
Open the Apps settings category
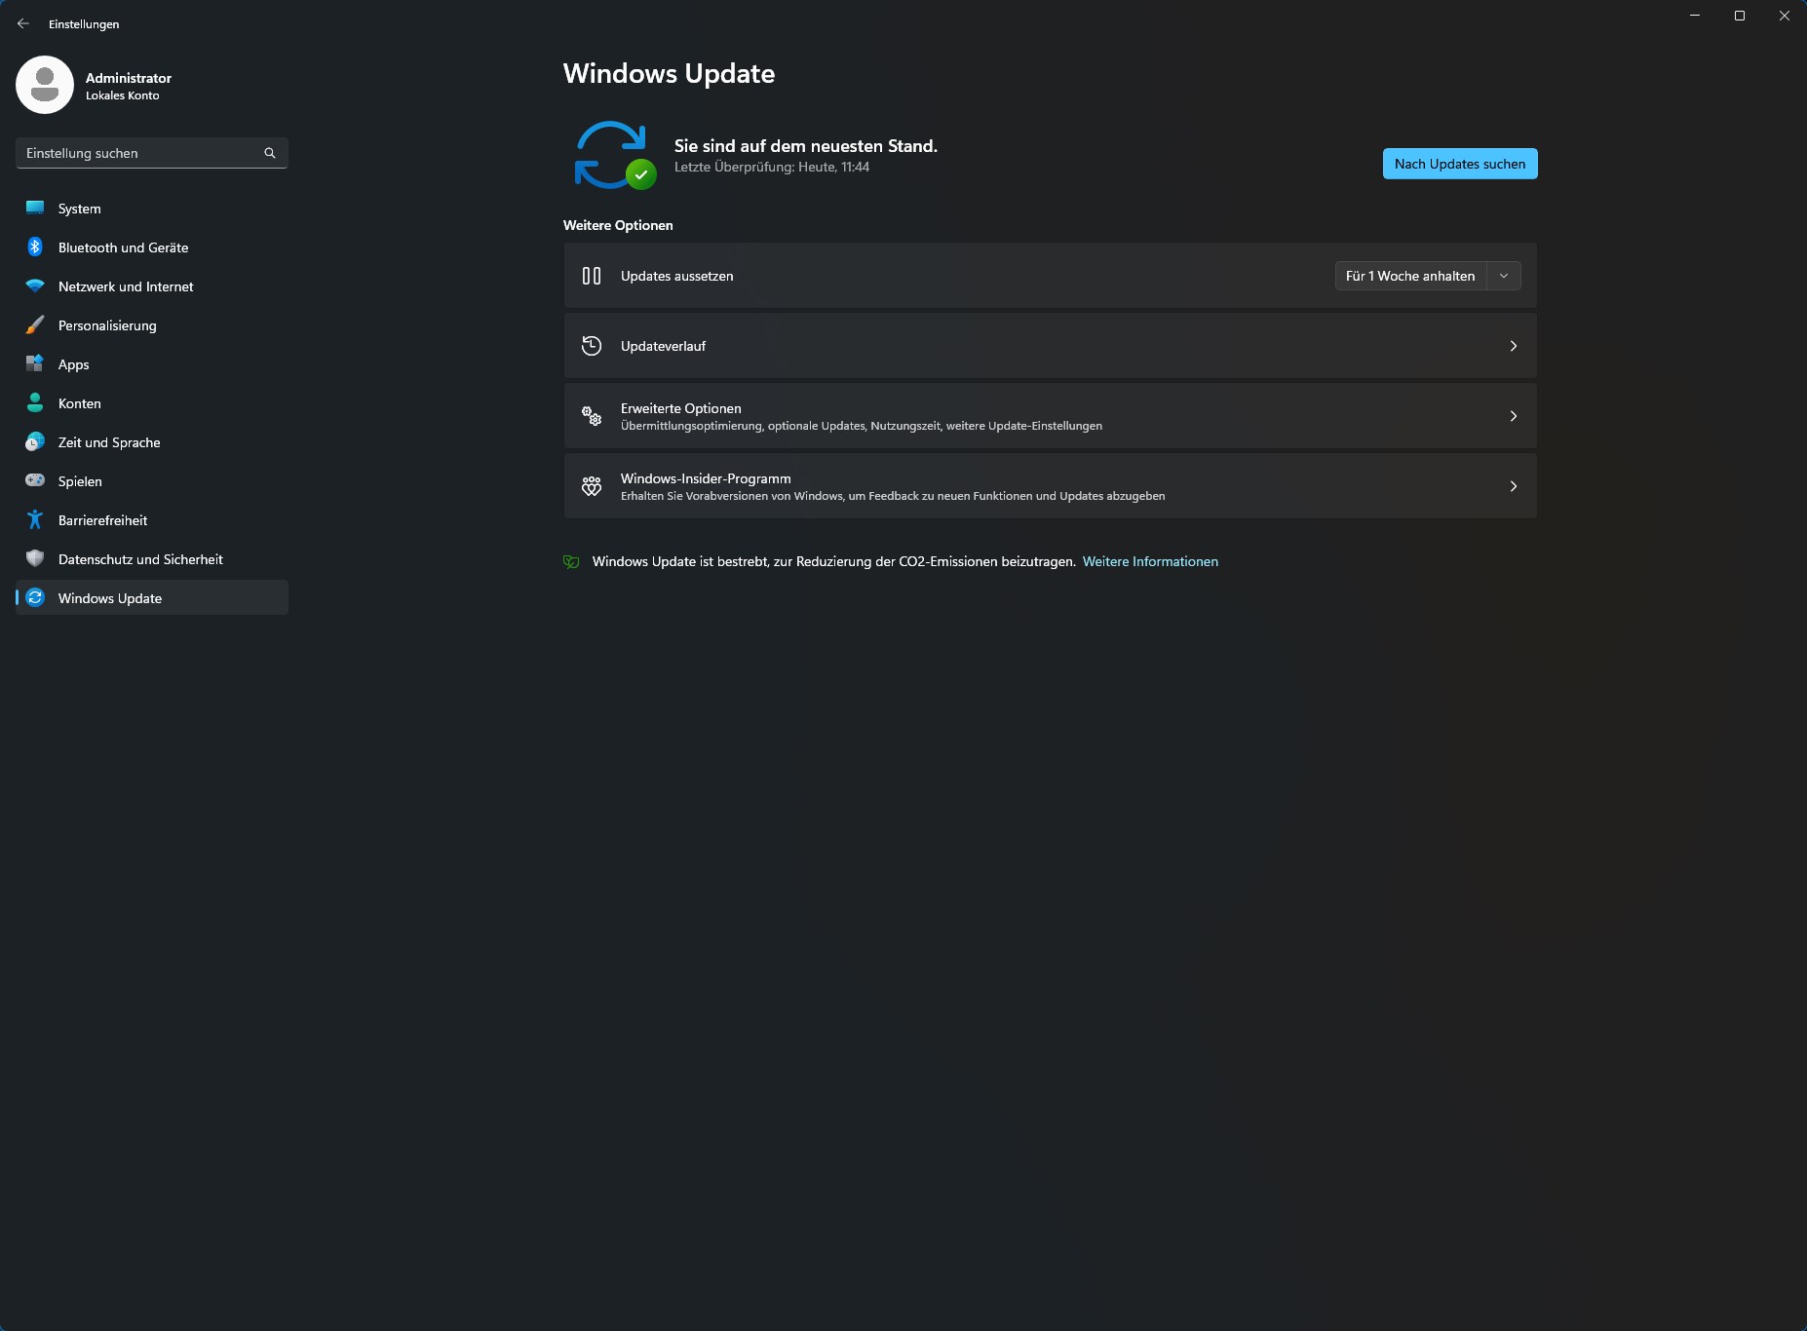tap(152, 364)
